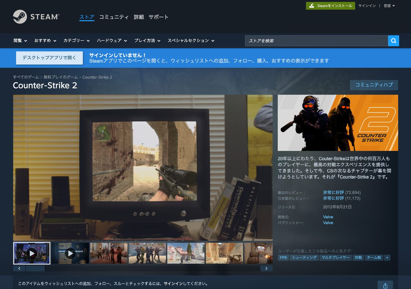Image resolution: width=411 pixels, height=289 pixels.
Task: Click デスクトップアプリで開く button
Action: pyautogui.click(x=49, y=58)
